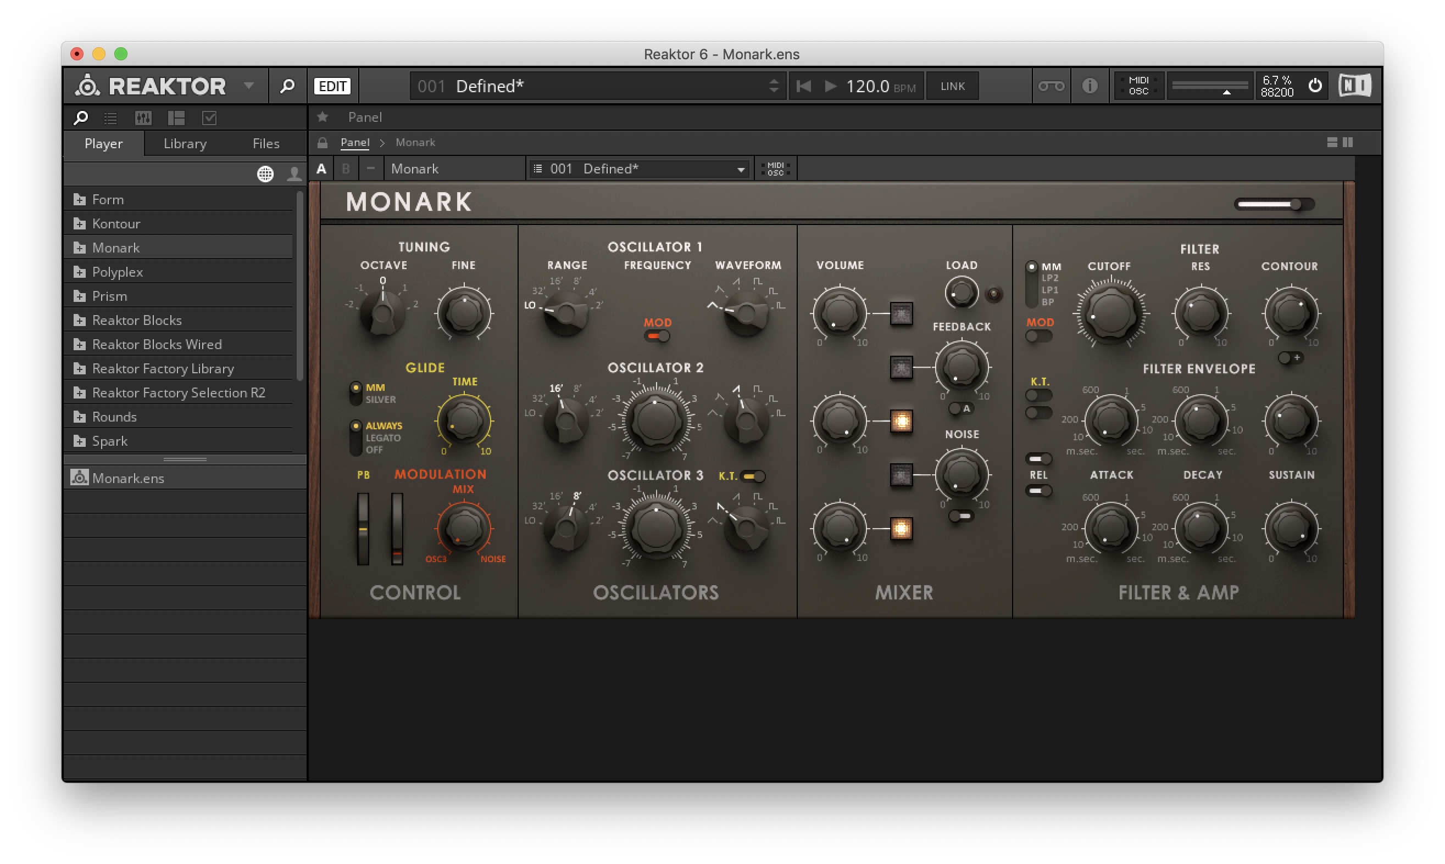Toggle Feedback A switch
1445x864 pixels.
[961, 409]
